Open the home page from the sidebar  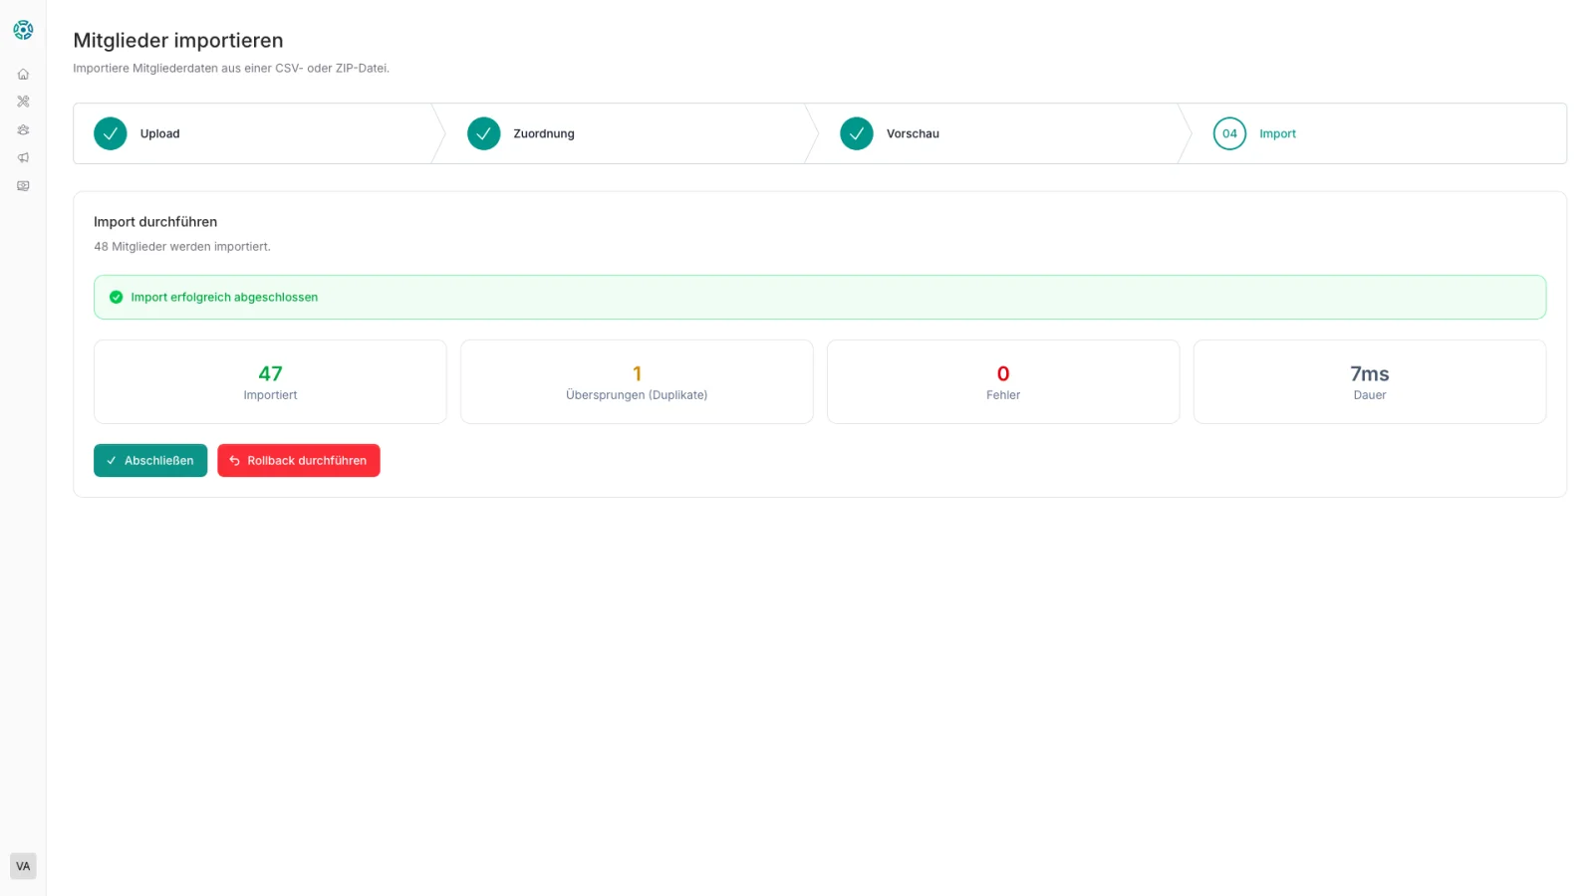click(x=23, y=74)
